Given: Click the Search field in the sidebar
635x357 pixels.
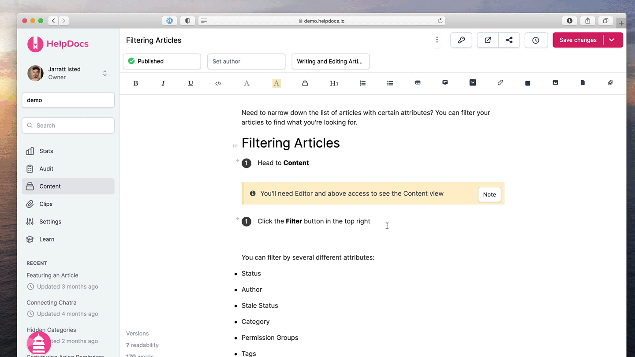Looking at the screenshot, I should point(68,126).
